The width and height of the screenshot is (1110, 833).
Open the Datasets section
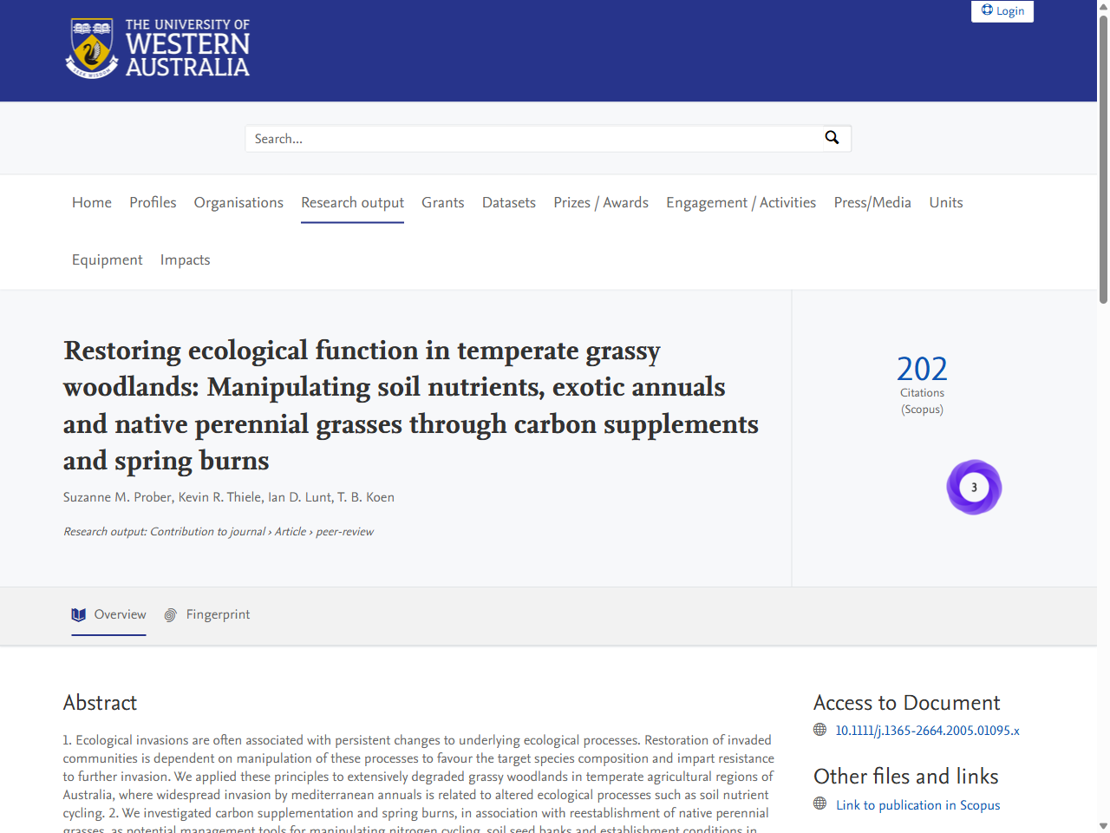pos(508,202)
